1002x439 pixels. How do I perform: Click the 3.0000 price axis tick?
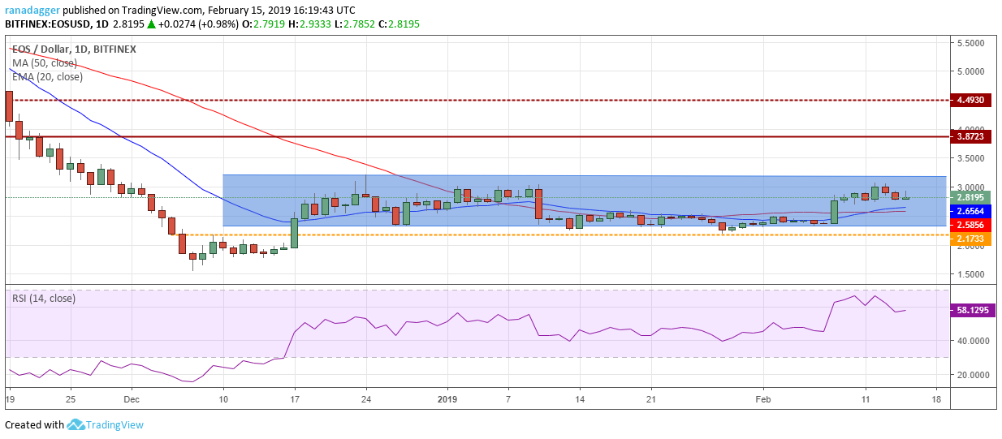click(x=970, y=187)
